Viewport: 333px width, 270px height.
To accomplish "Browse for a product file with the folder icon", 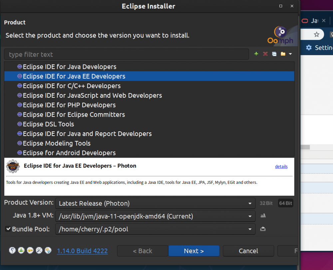I will (283, 54).
